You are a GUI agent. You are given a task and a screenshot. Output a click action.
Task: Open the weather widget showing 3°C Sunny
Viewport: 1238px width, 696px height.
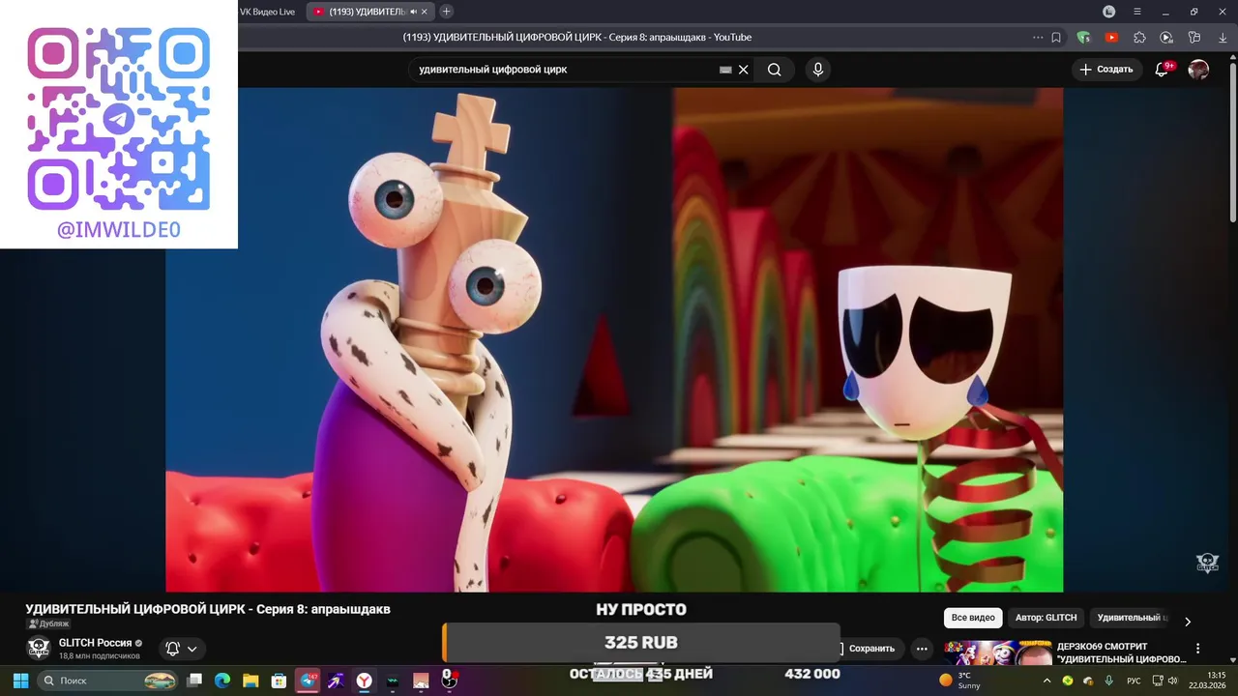(x=960, y=681)
